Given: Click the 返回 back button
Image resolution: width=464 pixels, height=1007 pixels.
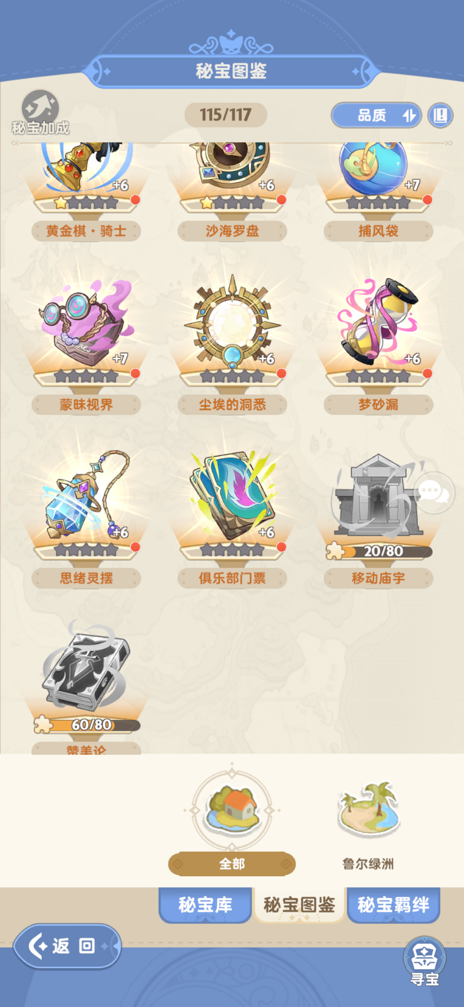Looking at the screenshot, I should tap(67, 946).
